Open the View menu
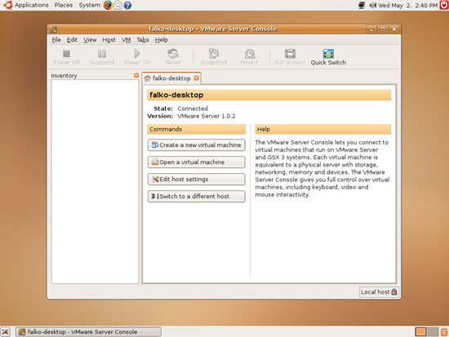This screenshot has height=337, width=449. coord(90,40)
